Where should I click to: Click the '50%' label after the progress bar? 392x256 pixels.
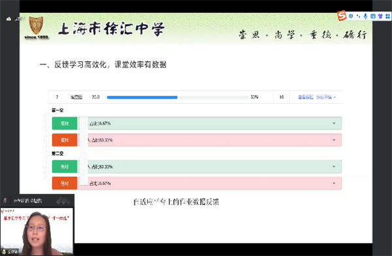coord(255,97)
